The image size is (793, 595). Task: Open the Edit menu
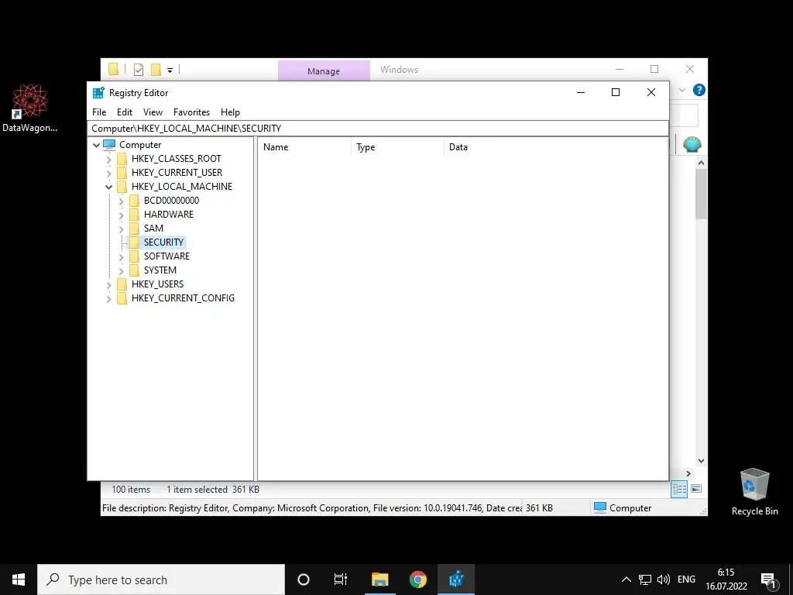pos(125,112)
